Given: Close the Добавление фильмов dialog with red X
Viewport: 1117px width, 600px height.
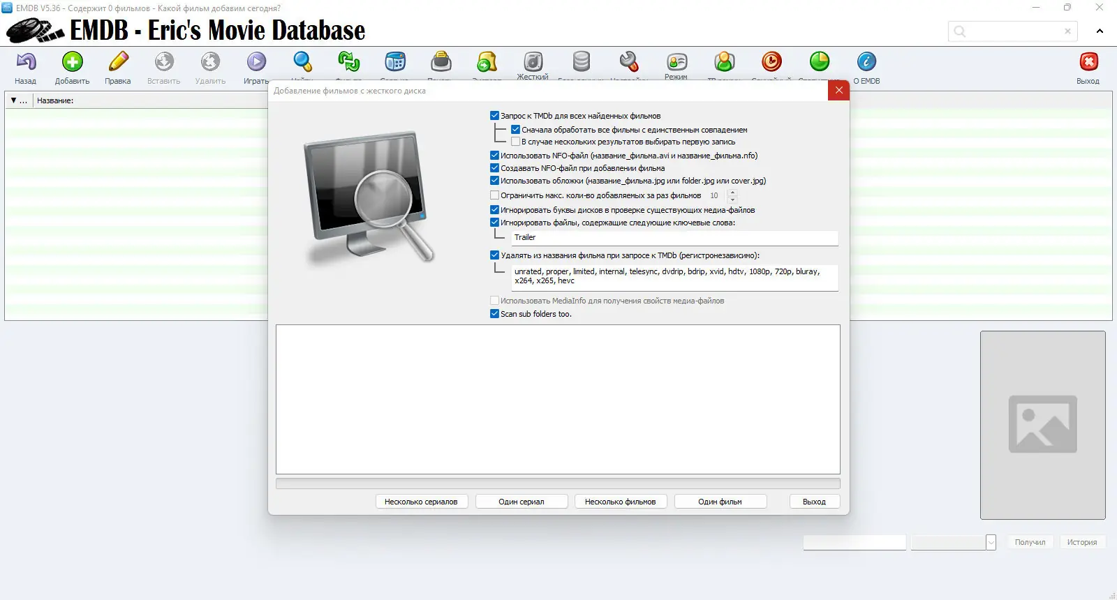Looking at the screenshot, I should (x=839, y=91).
